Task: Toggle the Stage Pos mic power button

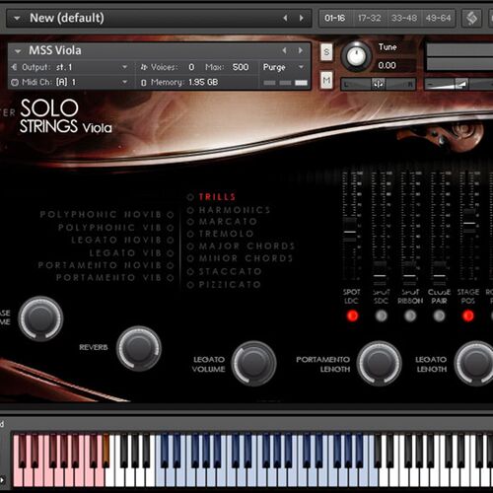Action: (x=468, y=316)
